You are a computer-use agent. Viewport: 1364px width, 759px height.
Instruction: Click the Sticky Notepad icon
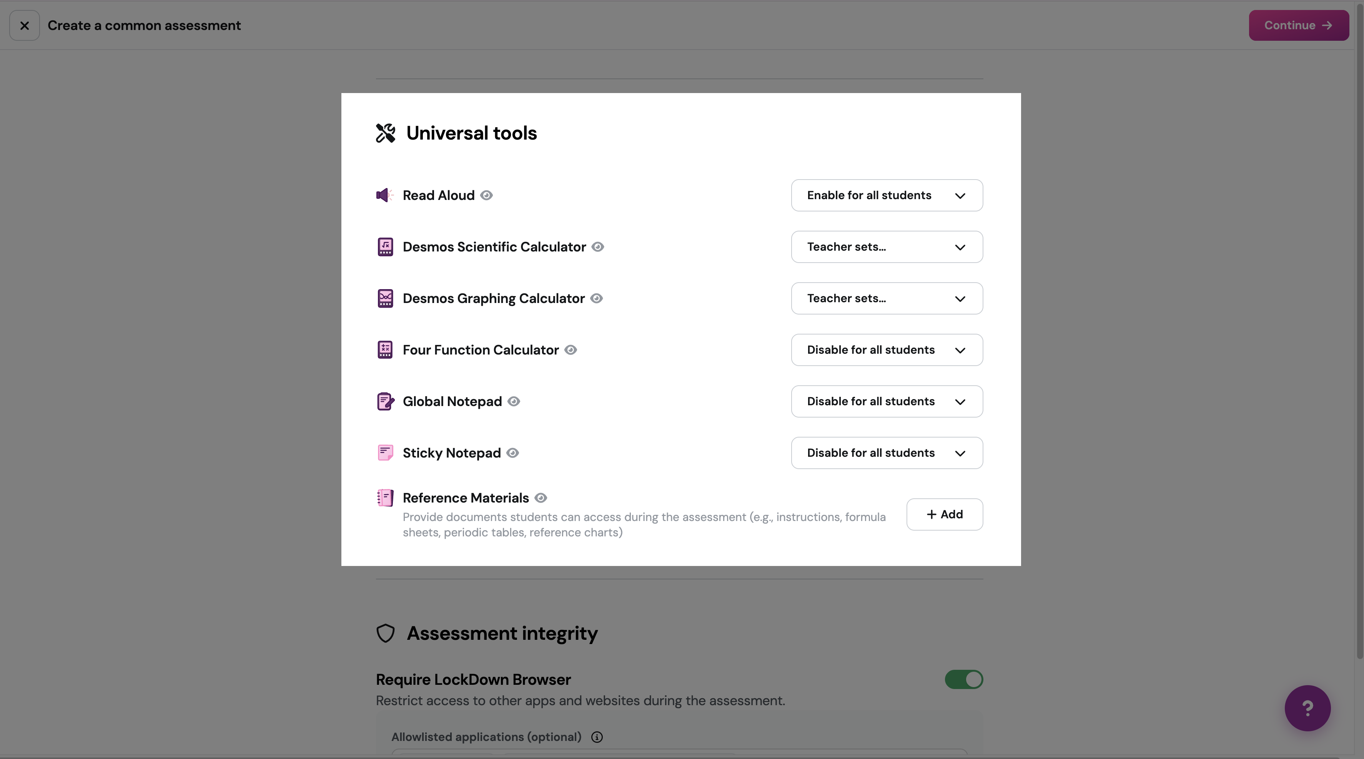[385, 453]
